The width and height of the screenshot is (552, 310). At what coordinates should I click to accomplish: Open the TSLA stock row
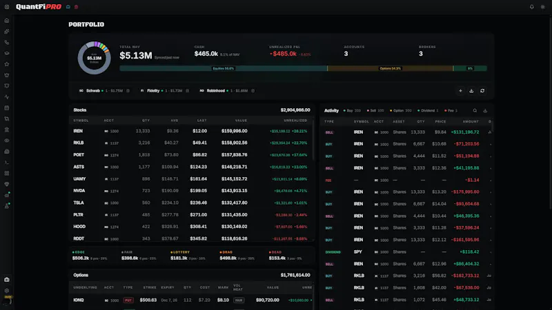pyautogui.click(x=190, y=203)
